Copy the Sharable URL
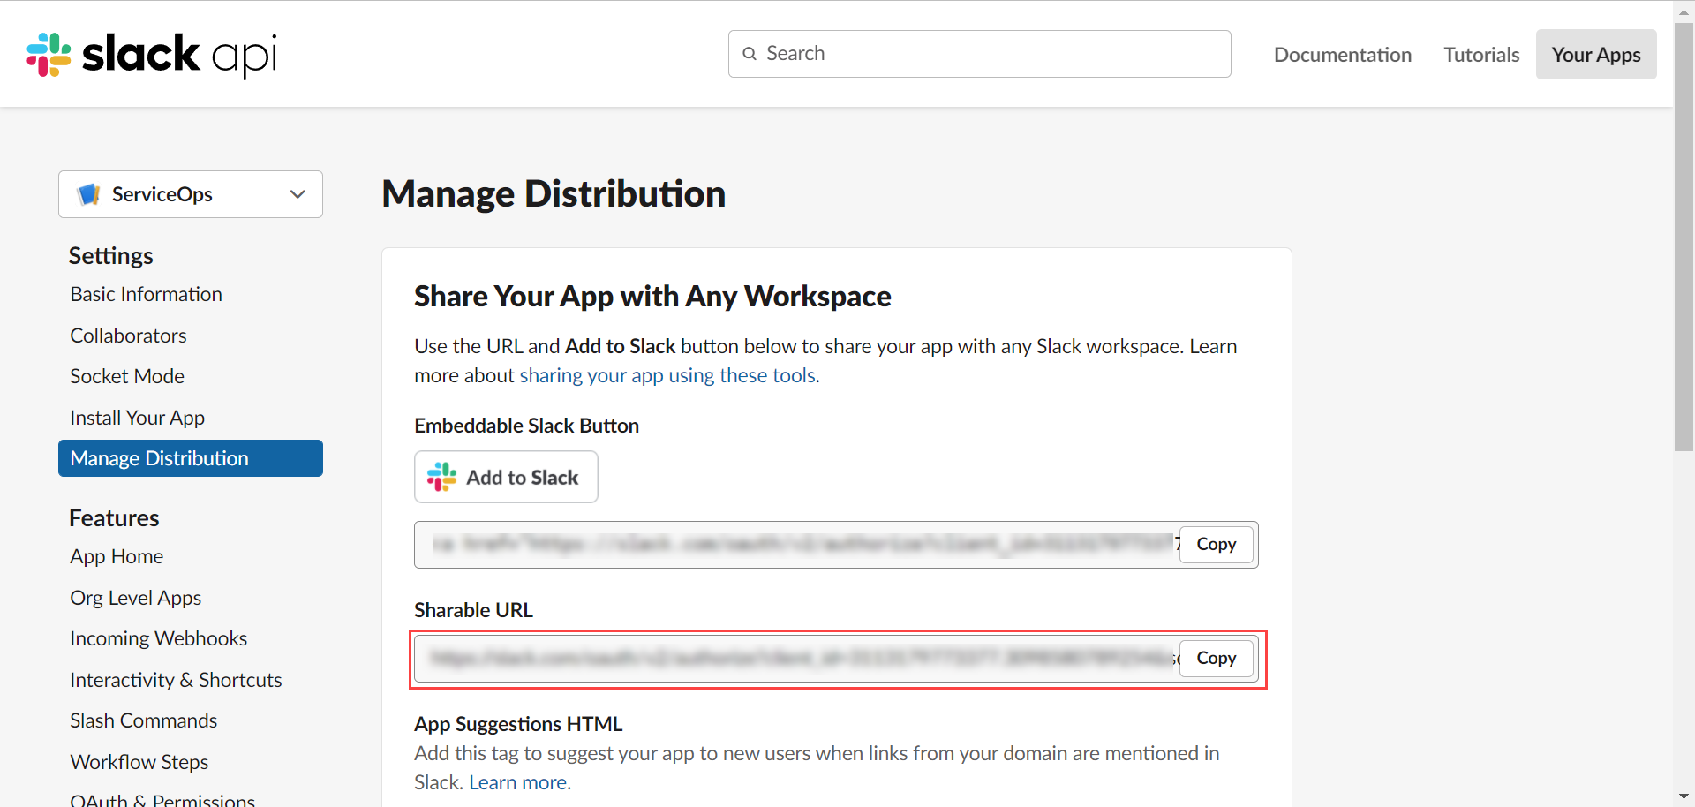 1216,658
